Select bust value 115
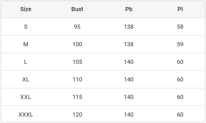The height and width of the screenshot is (123, 206). point(77,97)
